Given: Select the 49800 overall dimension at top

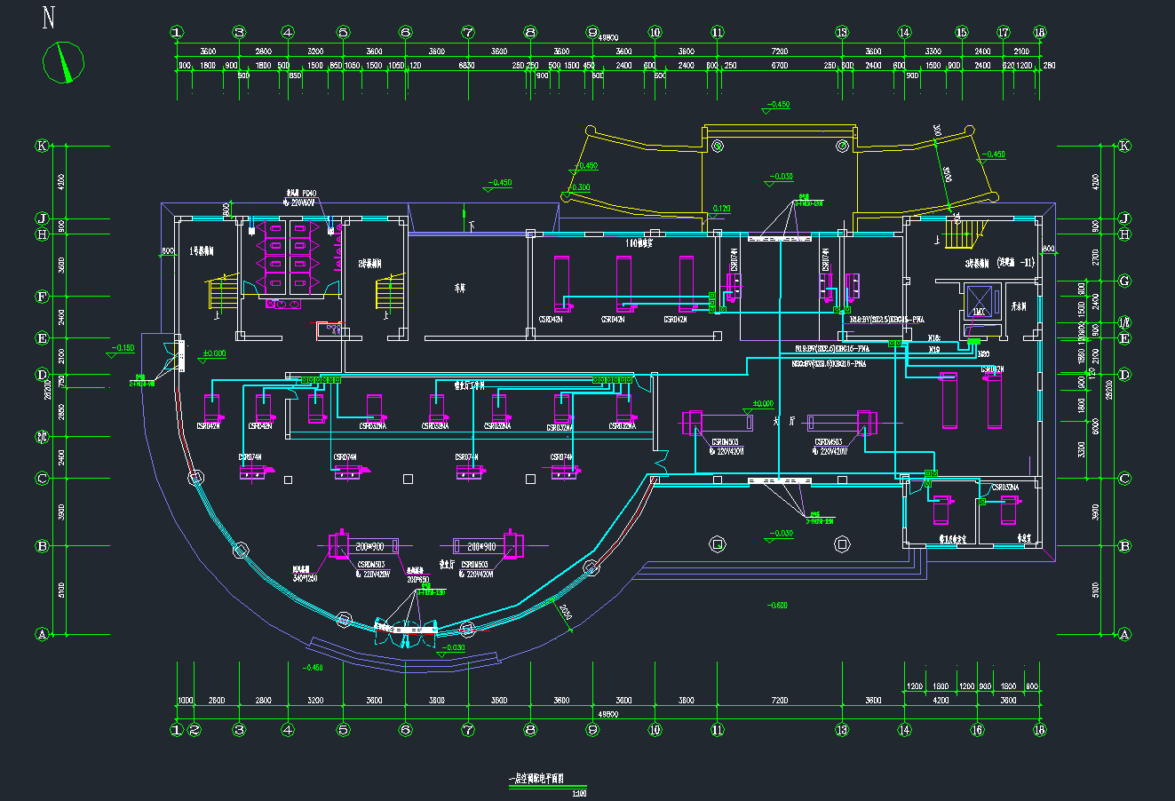Looking at the screenshot, I should pyautogui.click(x=608, y=38).
